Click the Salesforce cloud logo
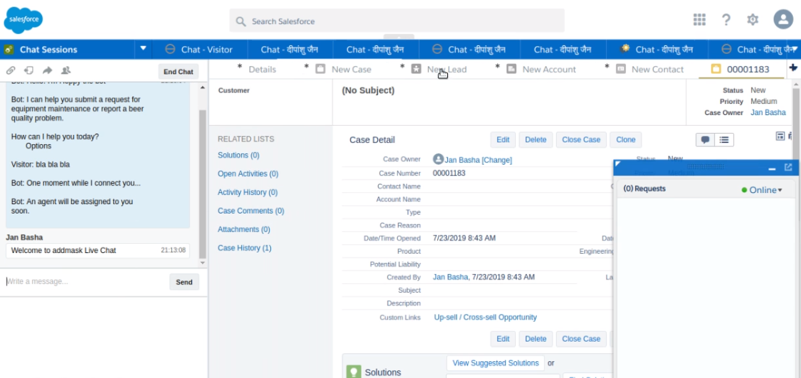The width and height of the screenshot is (801, 378). [x=24, y=20]
